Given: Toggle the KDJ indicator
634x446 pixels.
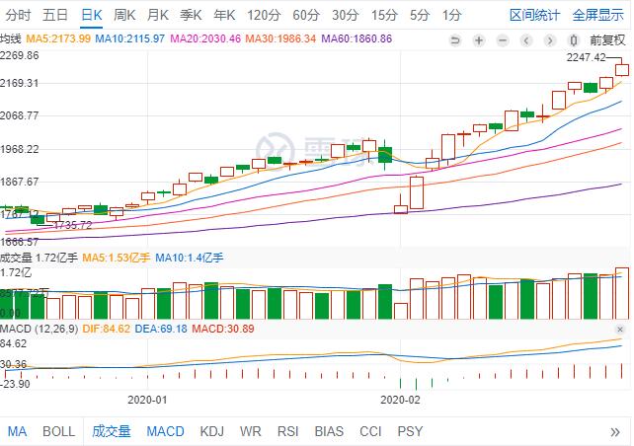Looking at the screenshot, I should click(x=212, y=431).
